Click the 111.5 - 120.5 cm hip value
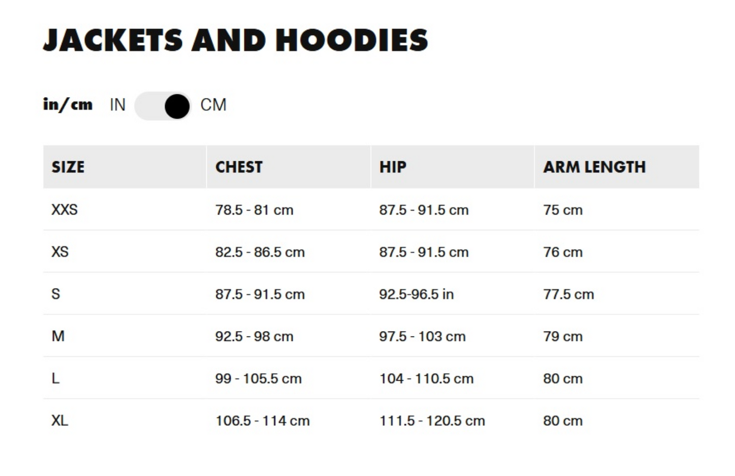 [x=432, y=421]
